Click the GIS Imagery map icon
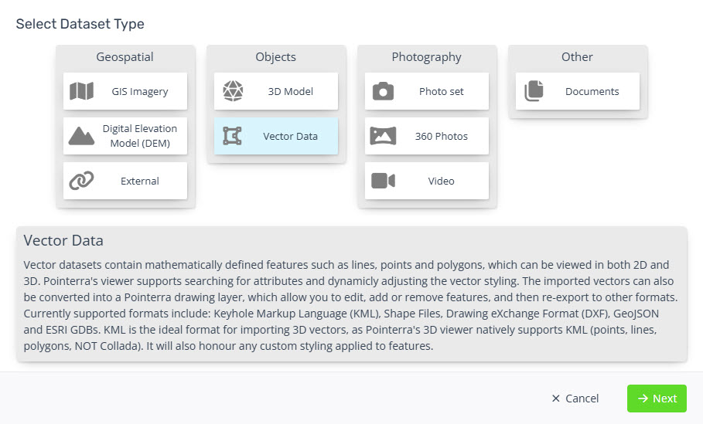Image resolution: width=703 pixels, height=424 pixels. 82,91
